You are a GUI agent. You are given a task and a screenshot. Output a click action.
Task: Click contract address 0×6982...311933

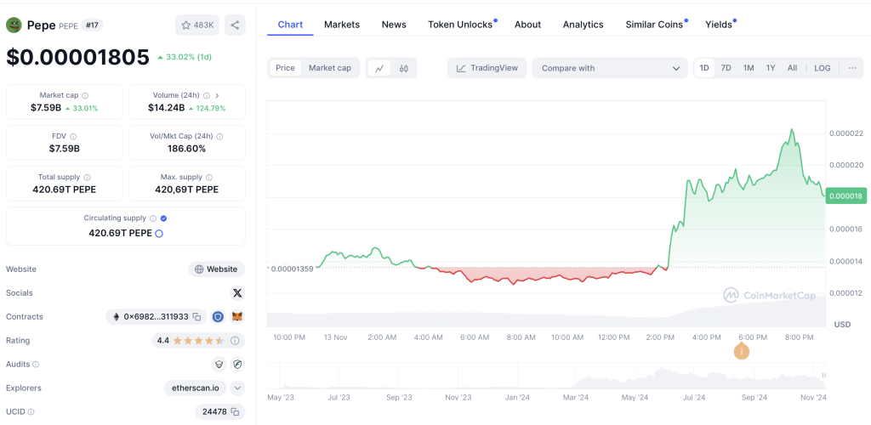(157, 317)
